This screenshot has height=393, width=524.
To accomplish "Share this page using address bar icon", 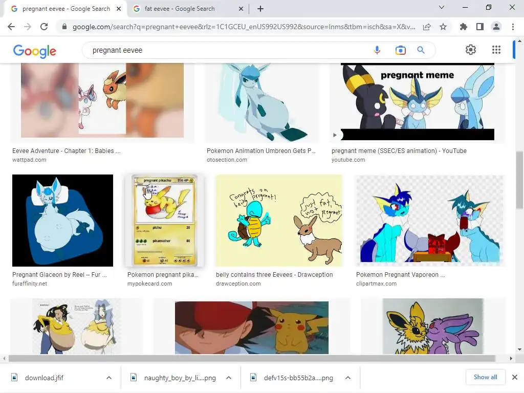I will [427, 27].
